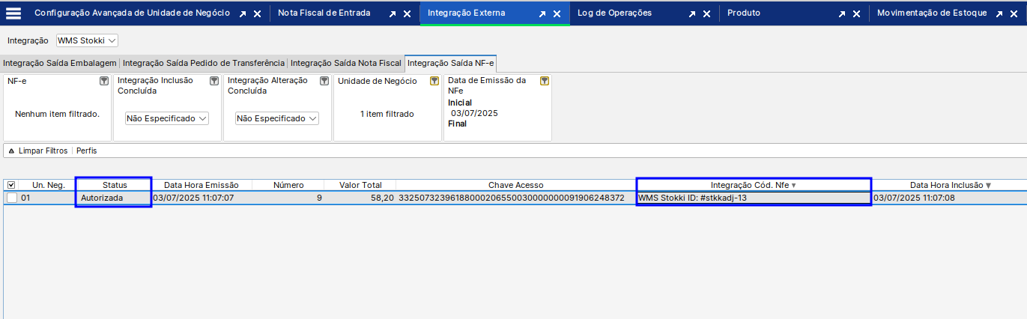Open the hamburger main menu
The height and width of the screenshot is (319, 1027).
point(13,13)
